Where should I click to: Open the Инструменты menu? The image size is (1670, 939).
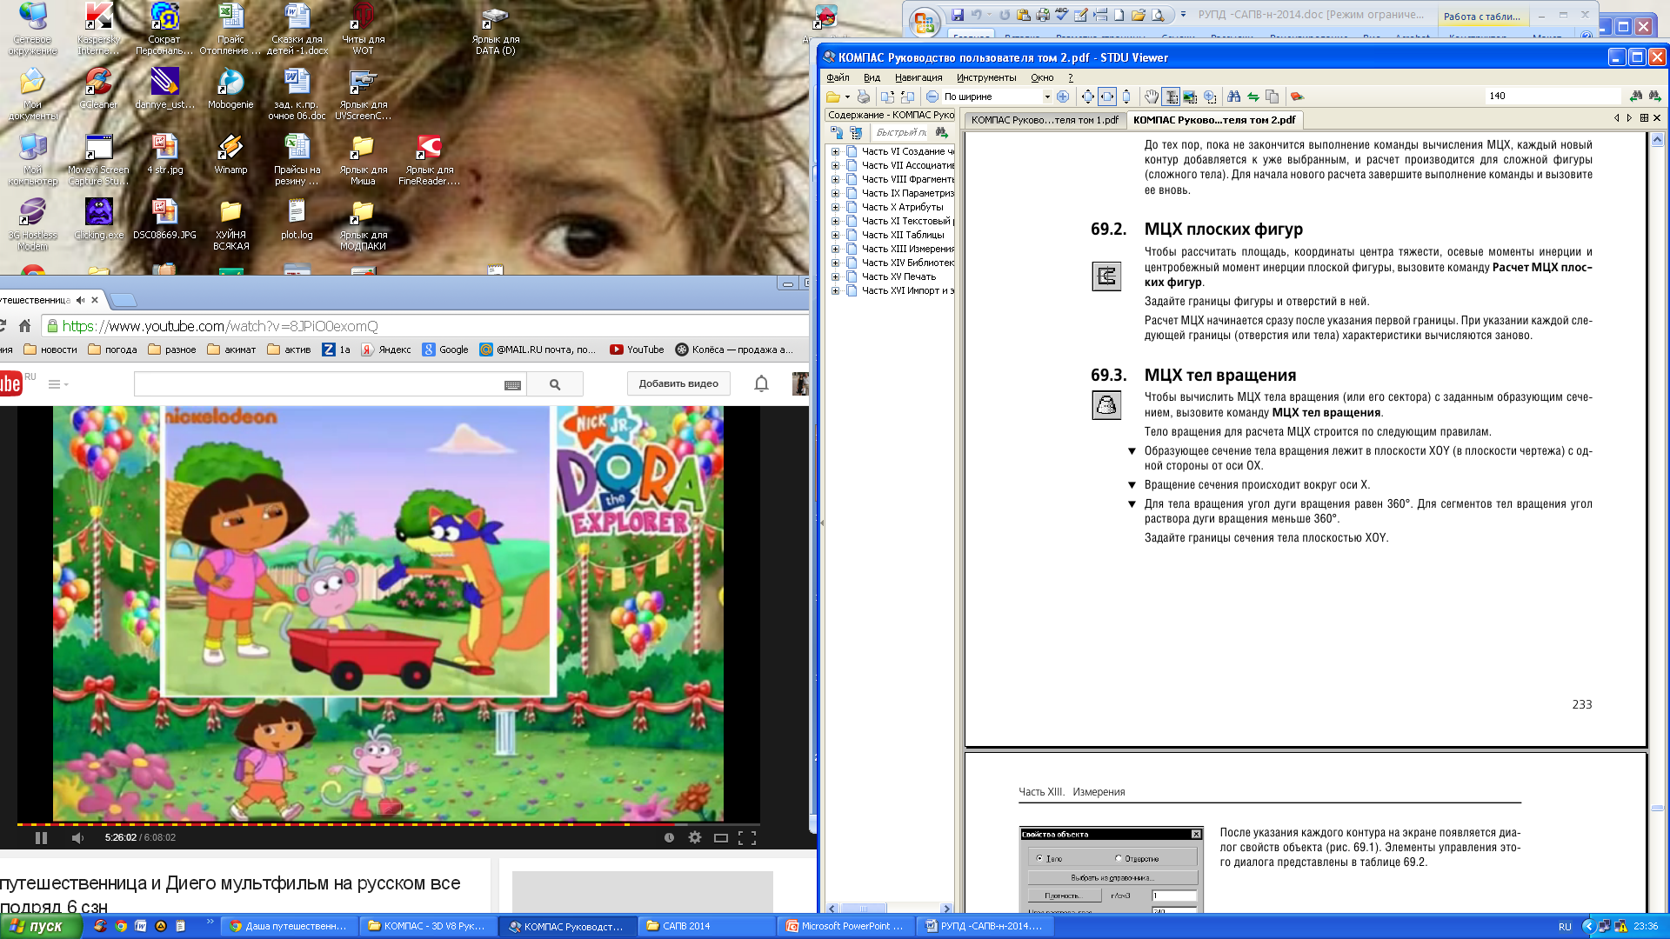986,77
